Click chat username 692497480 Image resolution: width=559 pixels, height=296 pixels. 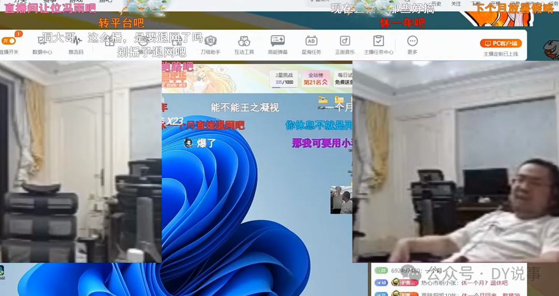pos(405,271)
